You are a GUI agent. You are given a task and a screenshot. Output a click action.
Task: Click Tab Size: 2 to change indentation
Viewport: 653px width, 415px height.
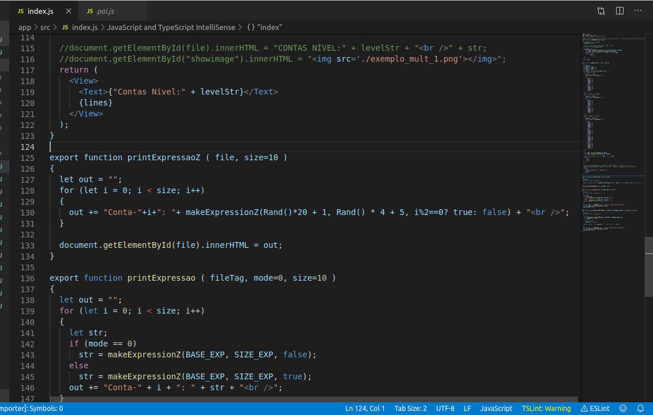410,408
